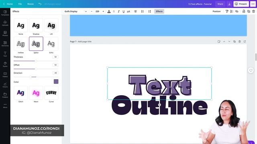Open the Resize menu

31,4
